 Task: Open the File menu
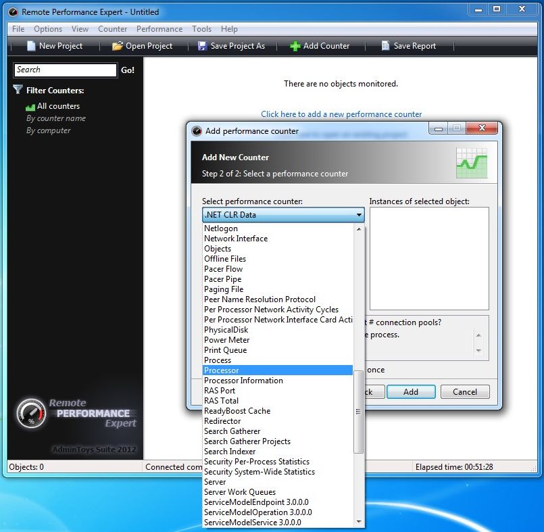coord(18,29)
